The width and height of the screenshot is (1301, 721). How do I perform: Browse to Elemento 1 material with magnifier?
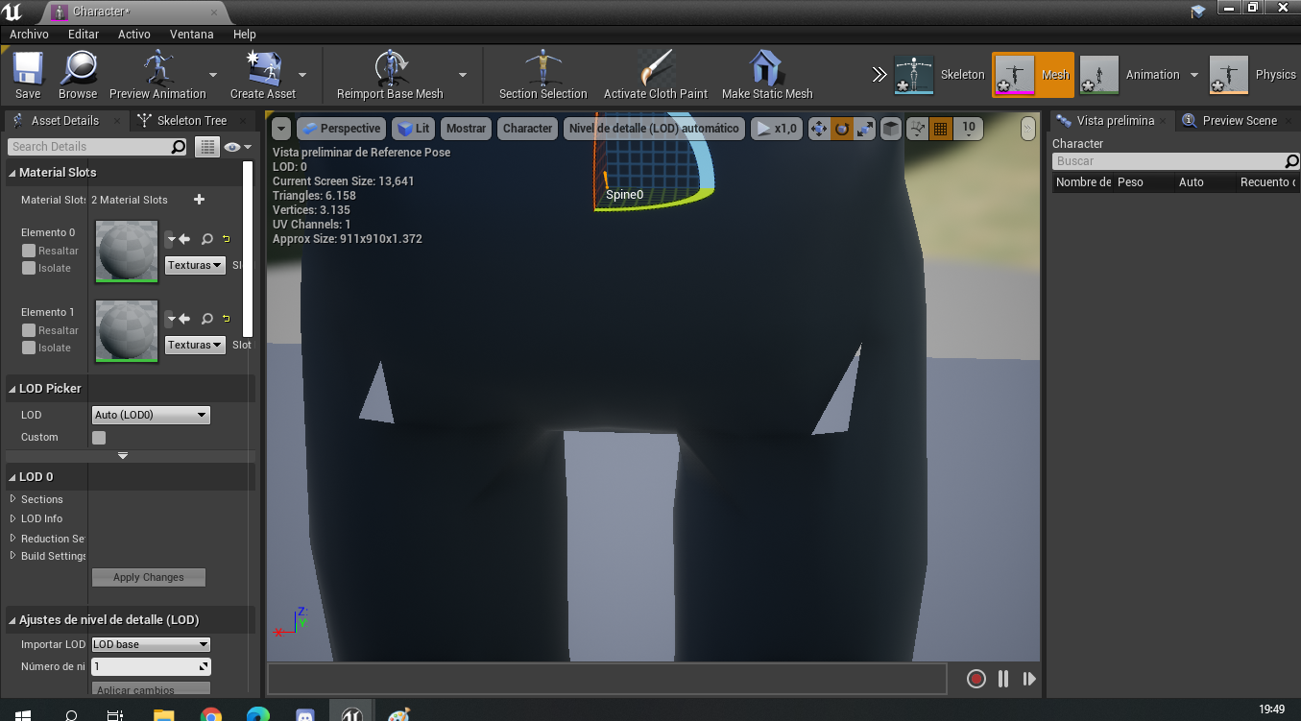coord(206,319)
